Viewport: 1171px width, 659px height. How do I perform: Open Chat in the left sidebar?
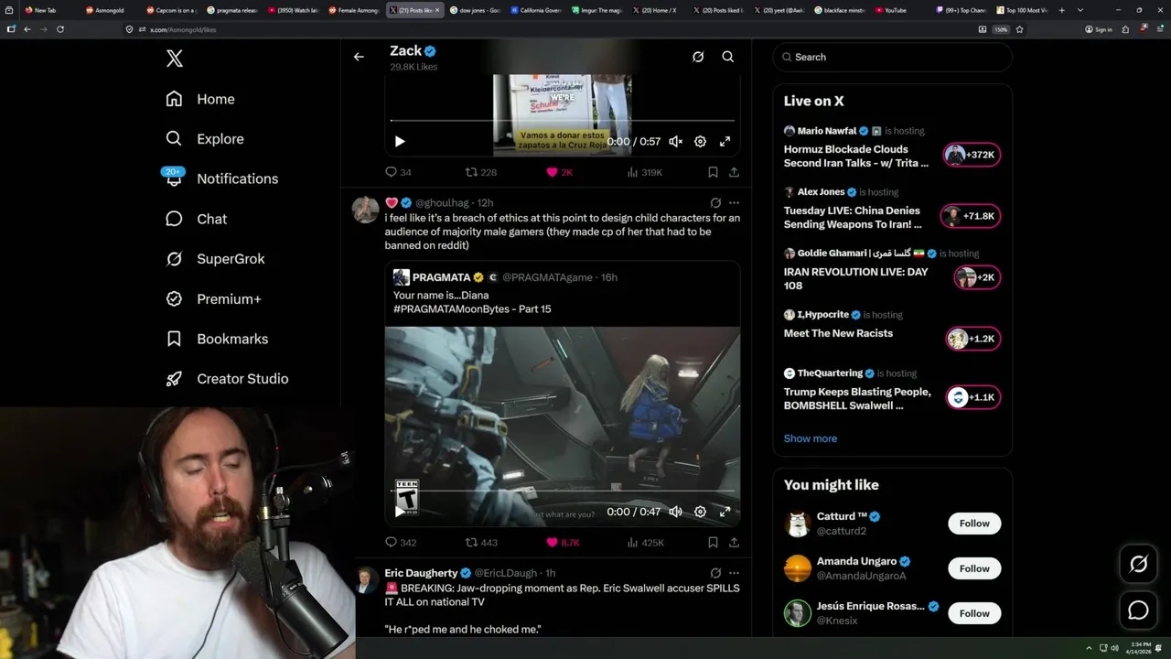pyautogui.click(x=196, y=219)
